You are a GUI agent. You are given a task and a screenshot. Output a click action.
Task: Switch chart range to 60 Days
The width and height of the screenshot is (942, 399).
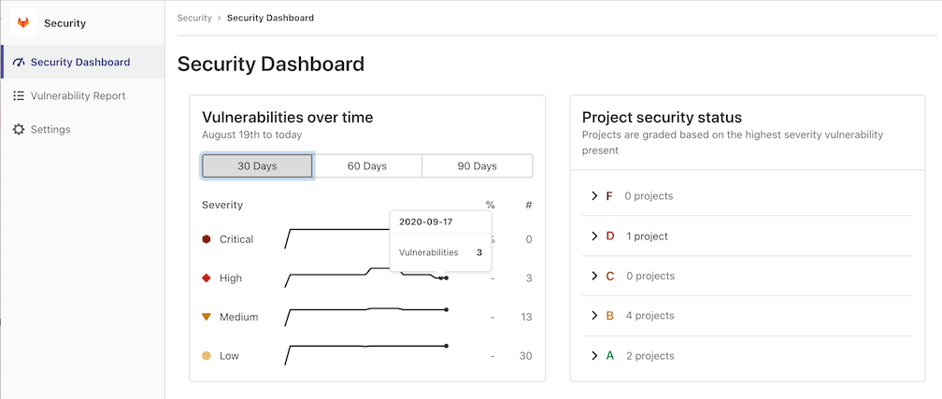pos(367,166)
